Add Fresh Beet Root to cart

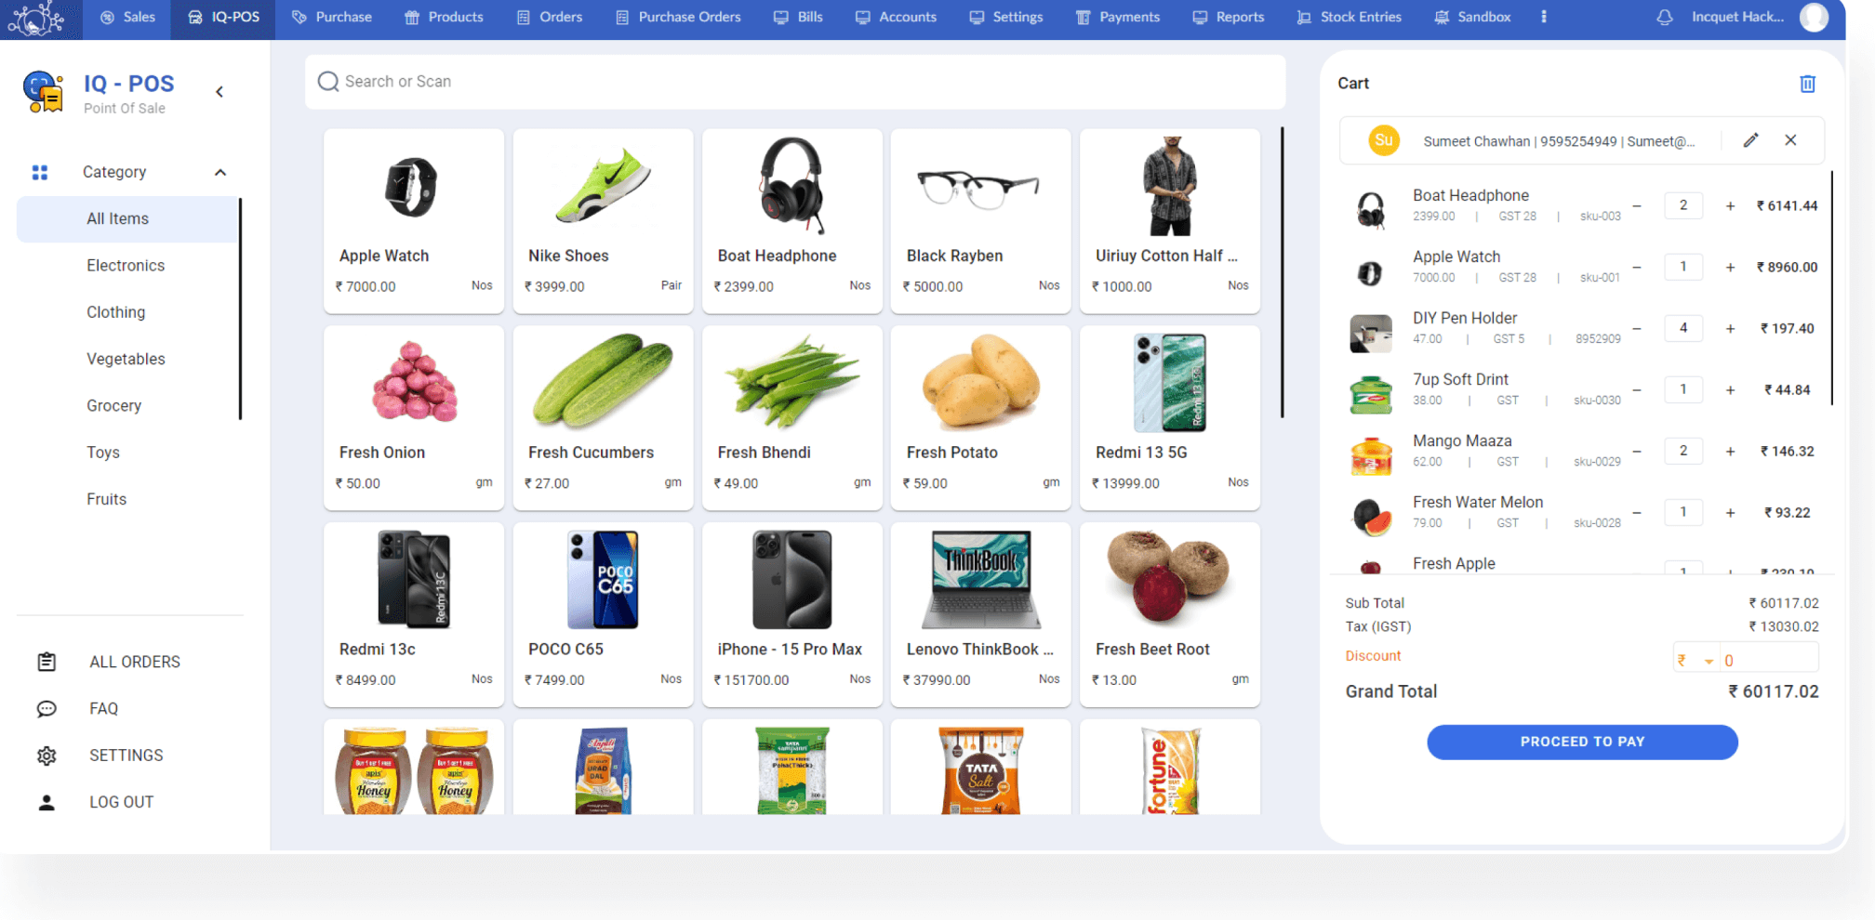[x=1170, y=614]
